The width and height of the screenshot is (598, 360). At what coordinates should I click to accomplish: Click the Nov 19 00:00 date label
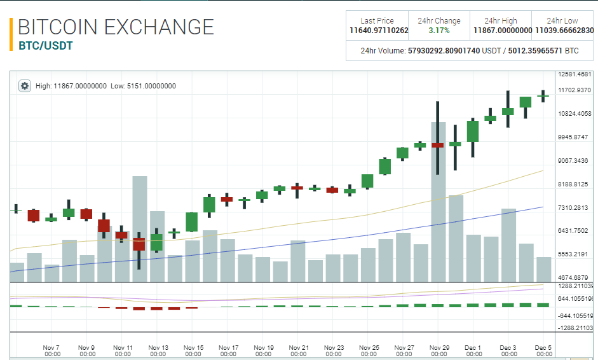(x=264, y=351)
